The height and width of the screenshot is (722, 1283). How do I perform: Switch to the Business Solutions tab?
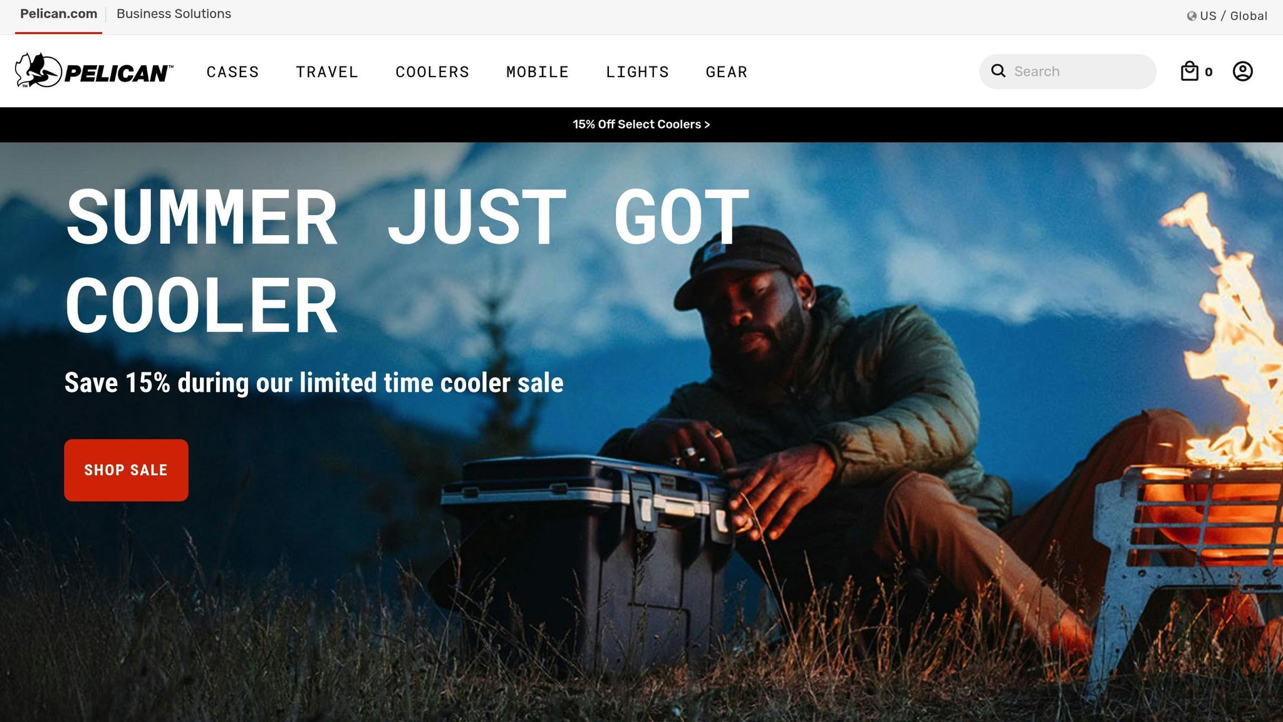174,14
